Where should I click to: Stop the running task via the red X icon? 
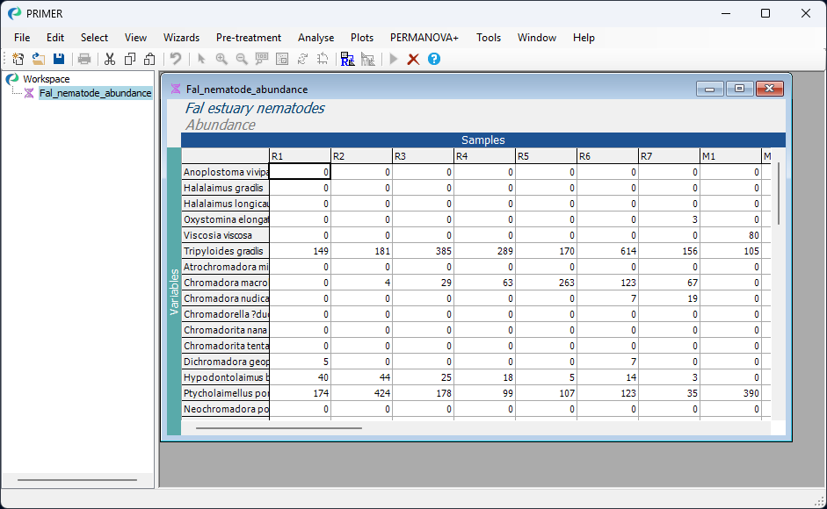click(413, 59)
